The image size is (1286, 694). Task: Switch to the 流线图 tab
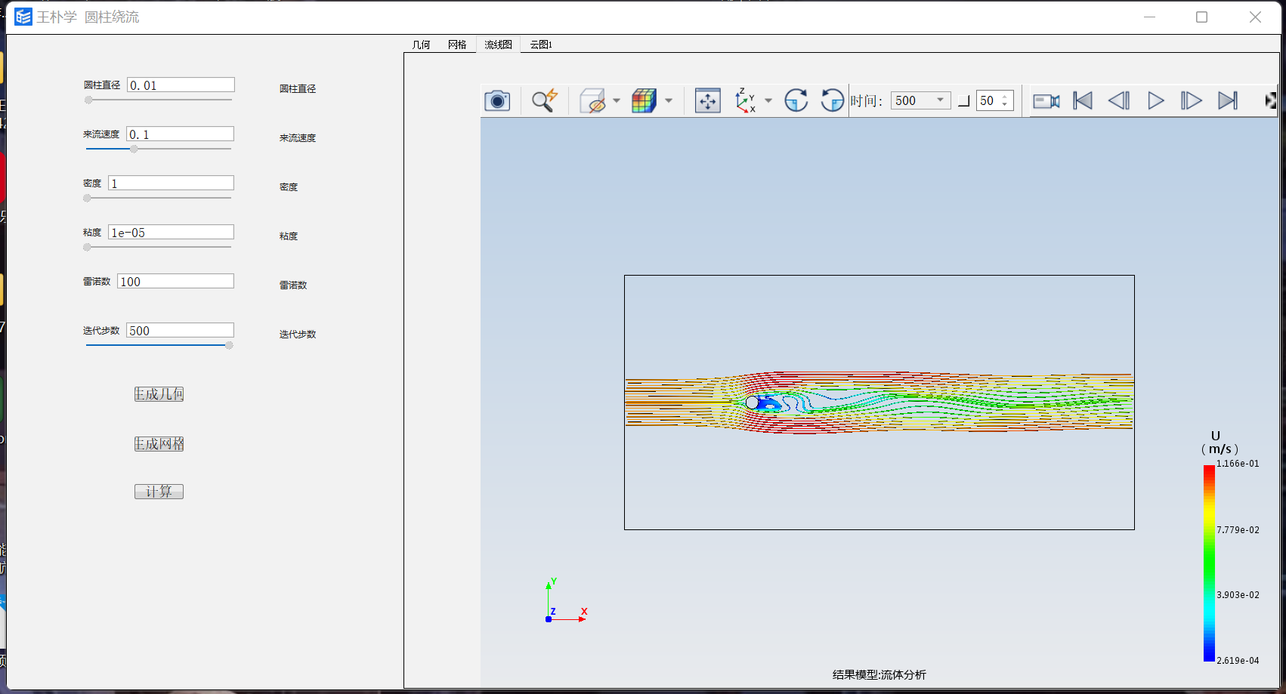pos(498,45)
